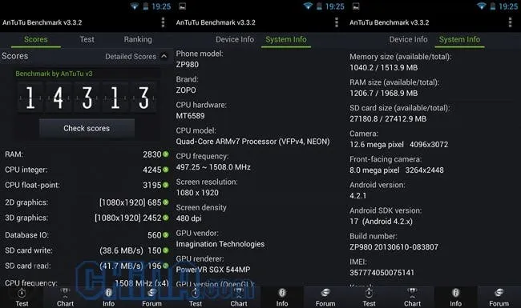Screen dimensions: 521x308
Task: Open Ranking tab
Action: 138,39
